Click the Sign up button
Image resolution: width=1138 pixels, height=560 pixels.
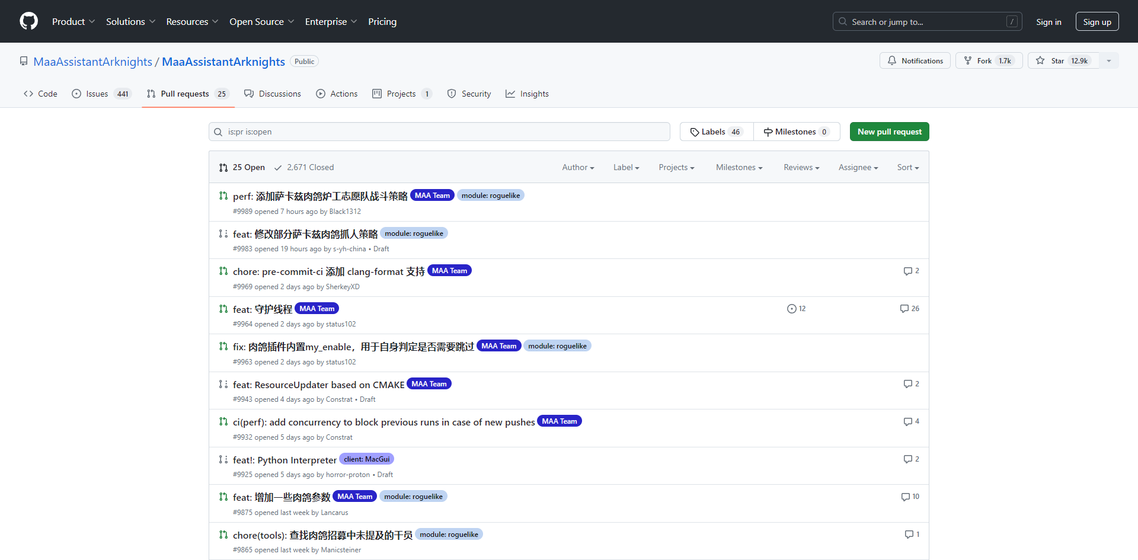click(1097, 22)
